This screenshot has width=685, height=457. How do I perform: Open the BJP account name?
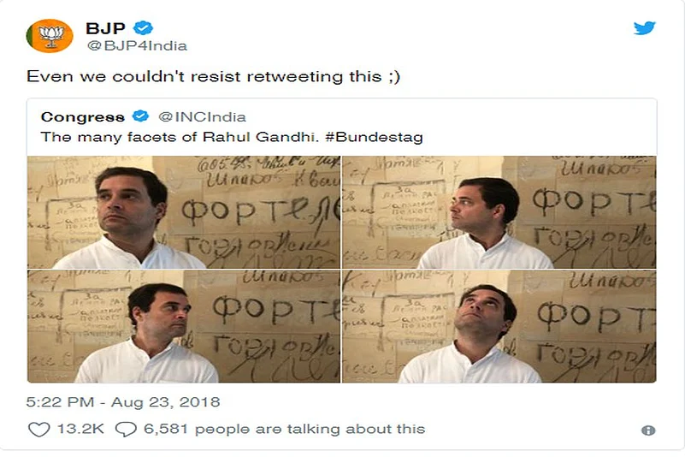click(x=105, y=28)
